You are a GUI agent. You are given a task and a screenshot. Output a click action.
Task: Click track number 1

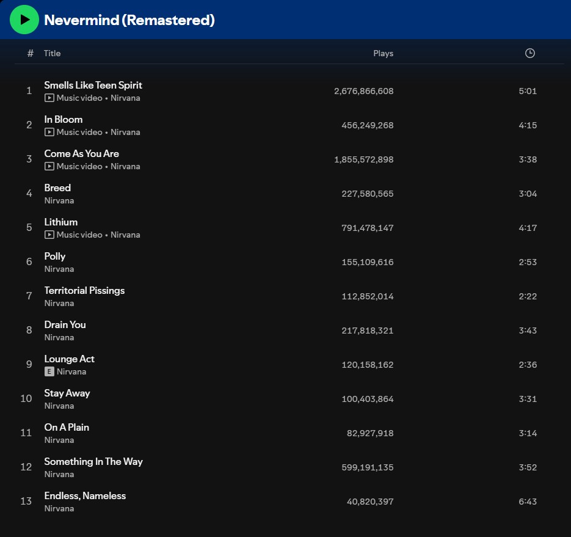(x=29, y=90)
